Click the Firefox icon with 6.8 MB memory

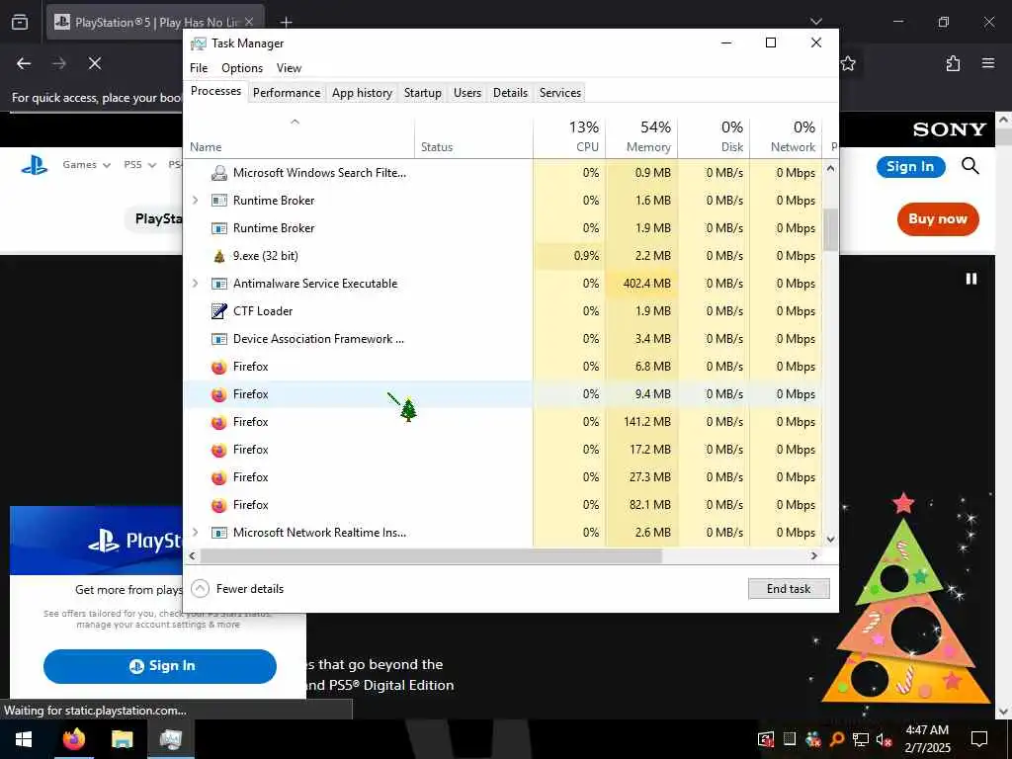219,367
